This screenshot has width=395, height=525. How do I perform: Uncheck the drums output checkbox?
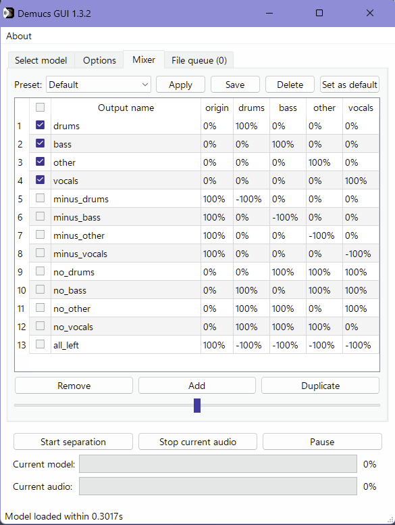[x=40, y=125]
